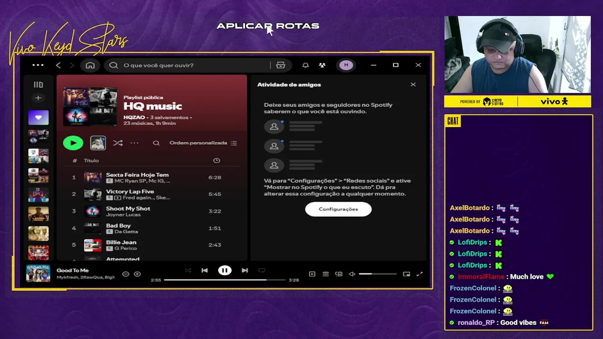Pause the current song
Screen dimensions: 603x339
pyautogui.click(x=225, y=270)
